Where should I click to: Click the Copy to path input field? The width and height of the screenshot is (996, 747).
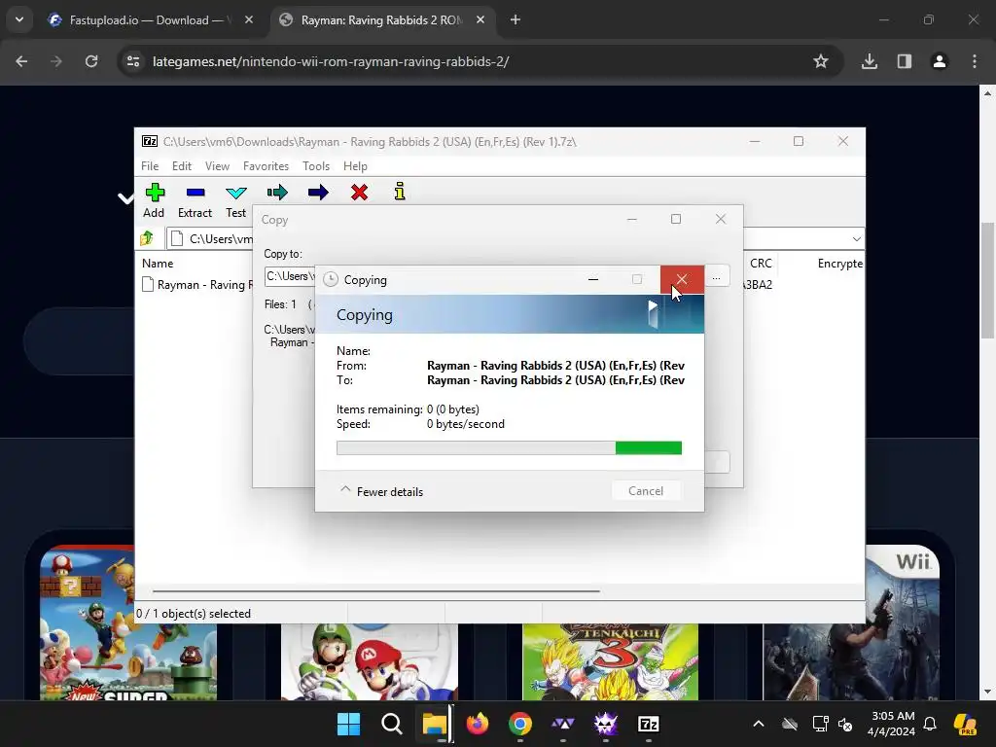tap(291, 276)
